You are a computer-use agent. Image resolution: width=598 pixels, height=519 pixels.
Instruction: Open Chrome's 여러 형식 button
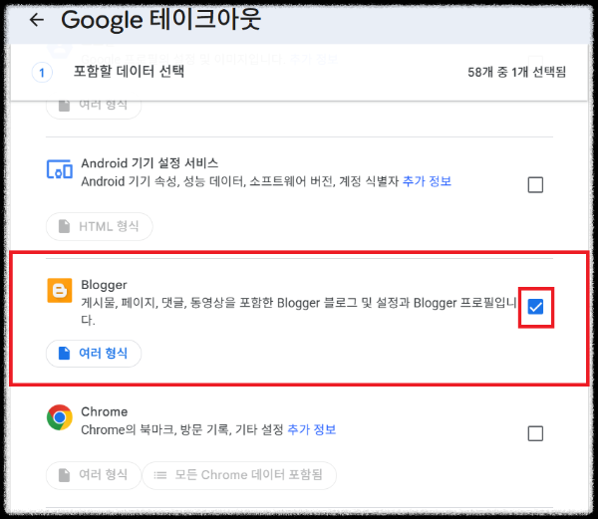(x=94, y=475)
